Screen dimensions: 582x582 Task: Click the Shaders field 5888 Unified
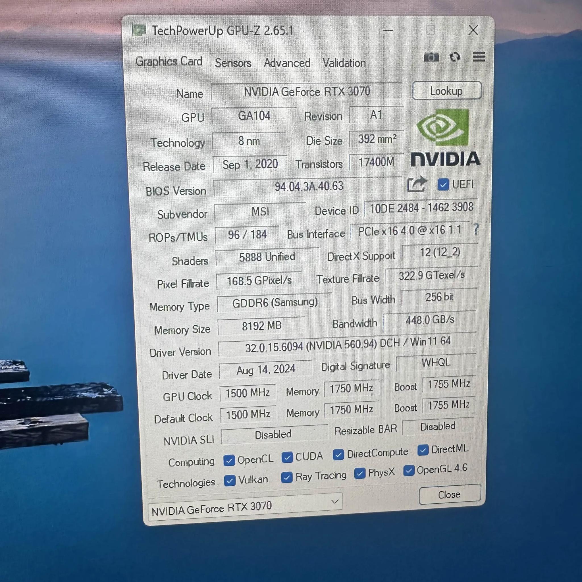click(x=267, y=257)
